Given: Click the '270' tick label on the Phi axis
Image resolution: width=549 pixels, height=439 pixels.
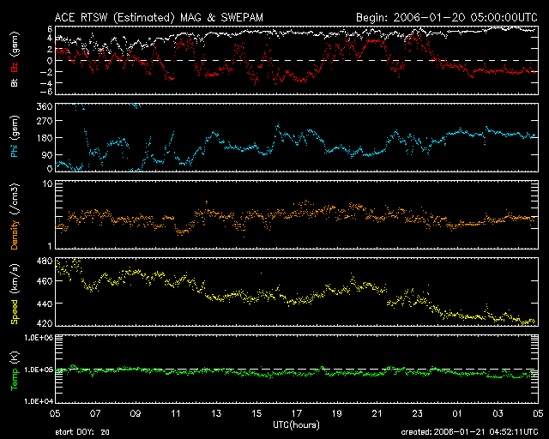Looking at the screenshot, I should (x=45, y=121).
